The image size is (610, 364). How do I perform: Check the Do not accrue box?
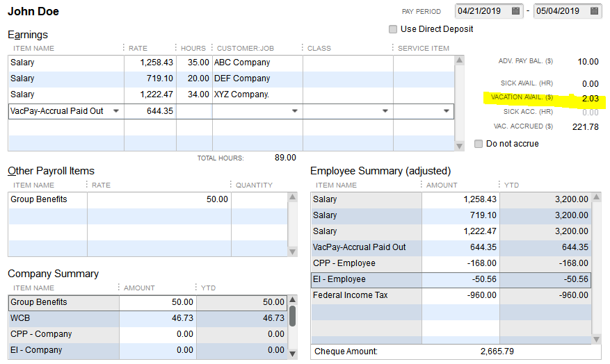(x=479, y=144)
